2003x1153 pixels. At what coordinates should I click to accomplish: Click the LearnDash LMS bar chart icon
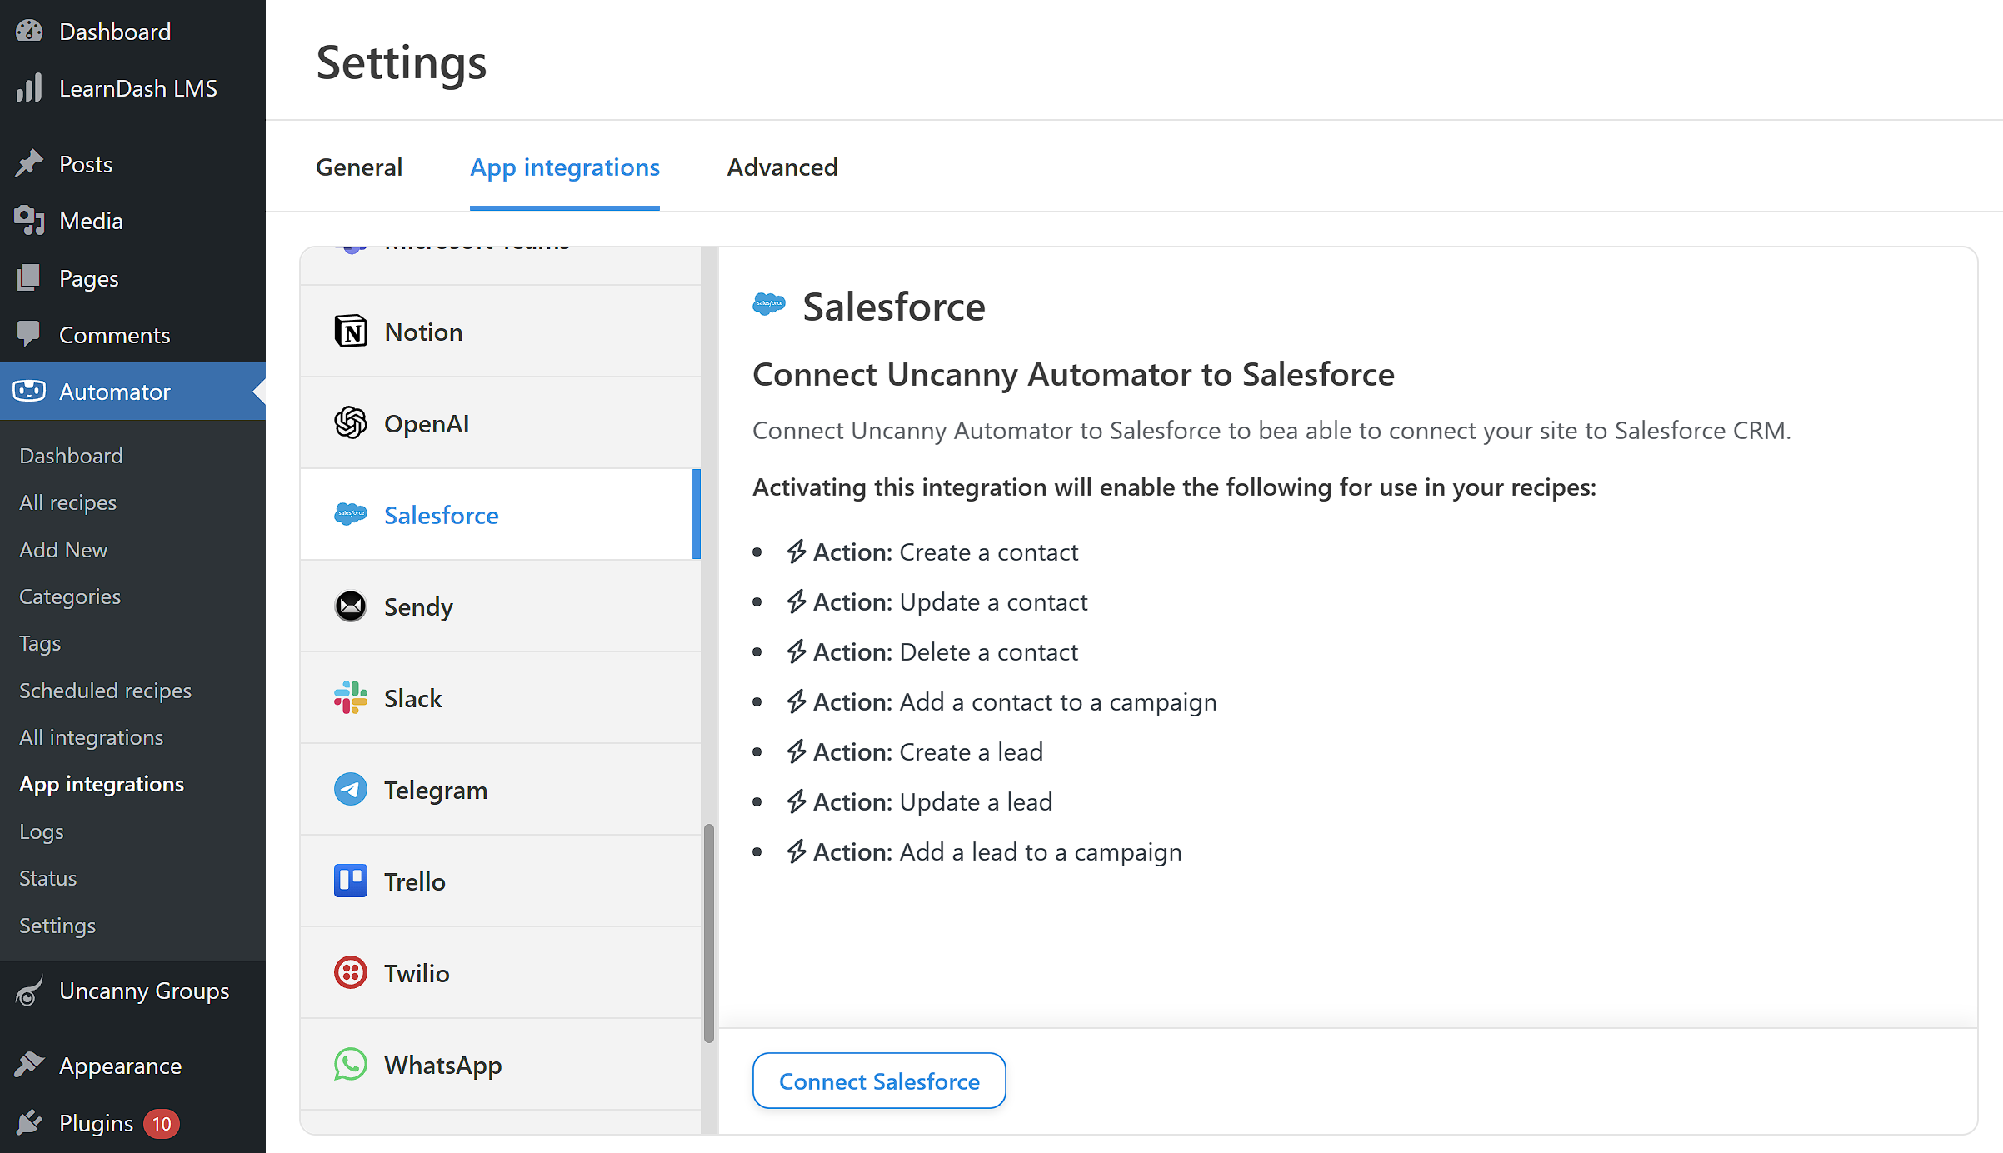pos(29,88)
